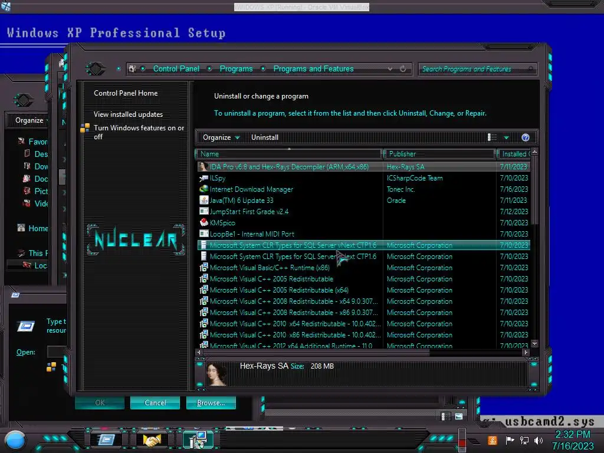The width and height of the screenshot is (604, 453).
Task: Click the change view icon
Action: (492, 137)
